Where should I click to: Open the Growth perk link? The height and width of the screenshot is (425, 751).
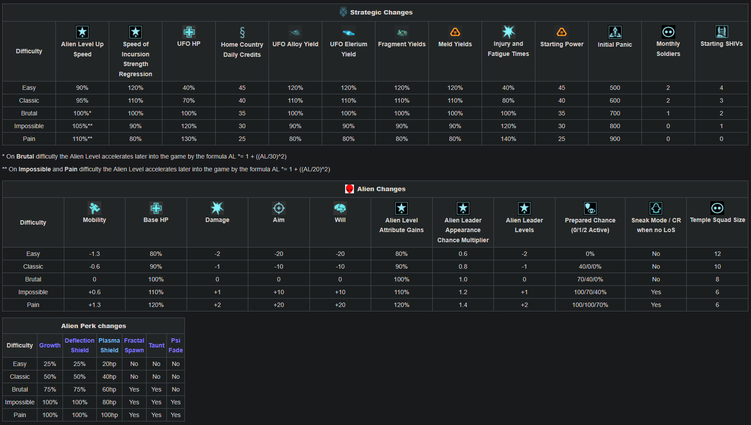click(x=50, y=345)
